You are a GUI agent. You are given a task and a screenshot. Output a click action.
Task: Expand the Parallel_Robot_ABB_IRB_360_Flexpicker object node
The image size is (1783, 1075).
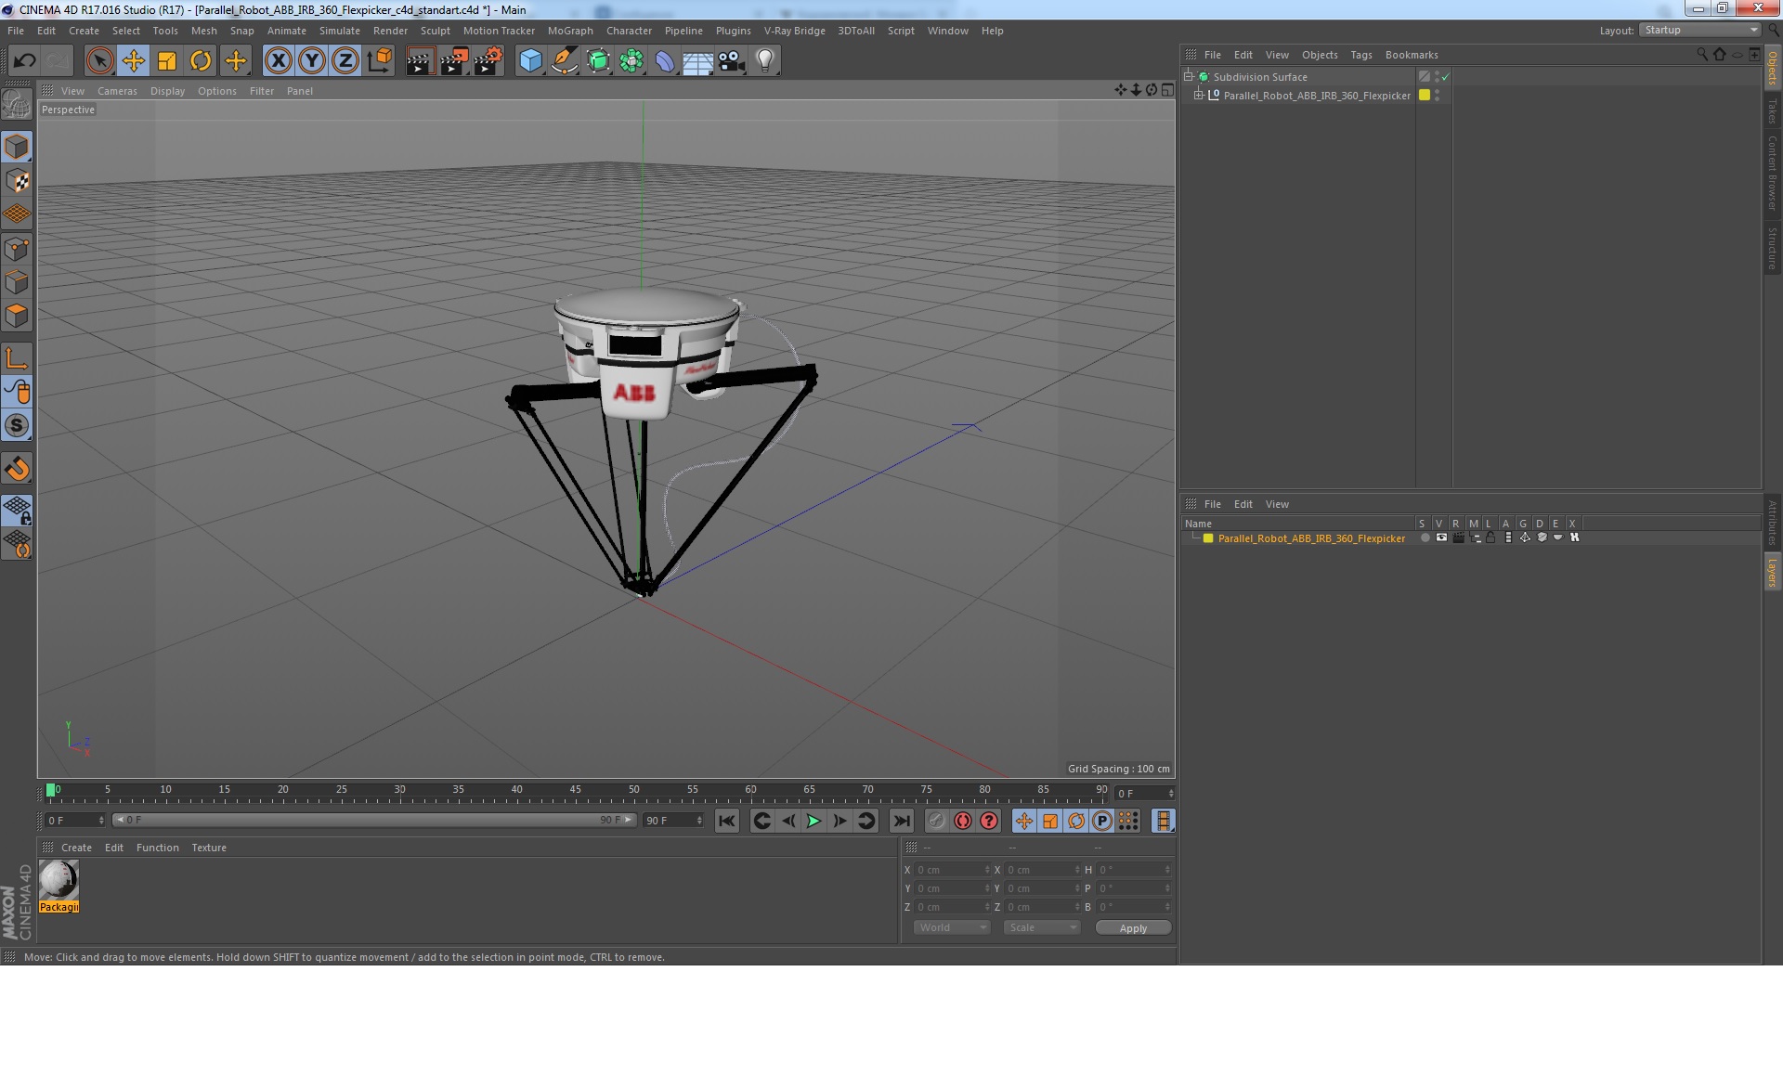pyautogui.click(x=1199, y=95)
